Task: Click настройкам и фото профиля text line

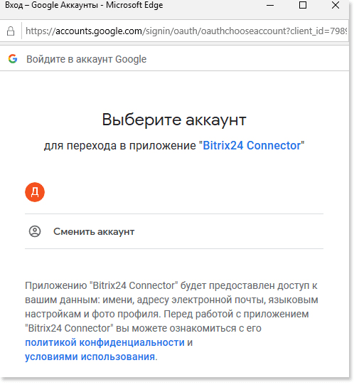Action: point(93,314)
